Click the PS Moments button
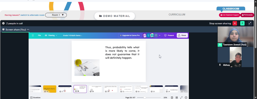Viewport: 257px width, 99px height. pyautogui.click(x=247, y=15)
